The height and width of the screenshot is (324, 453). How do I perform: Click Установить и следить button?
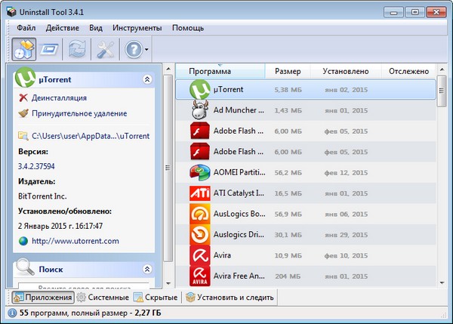pyautogui.click(x=229, y=298)
